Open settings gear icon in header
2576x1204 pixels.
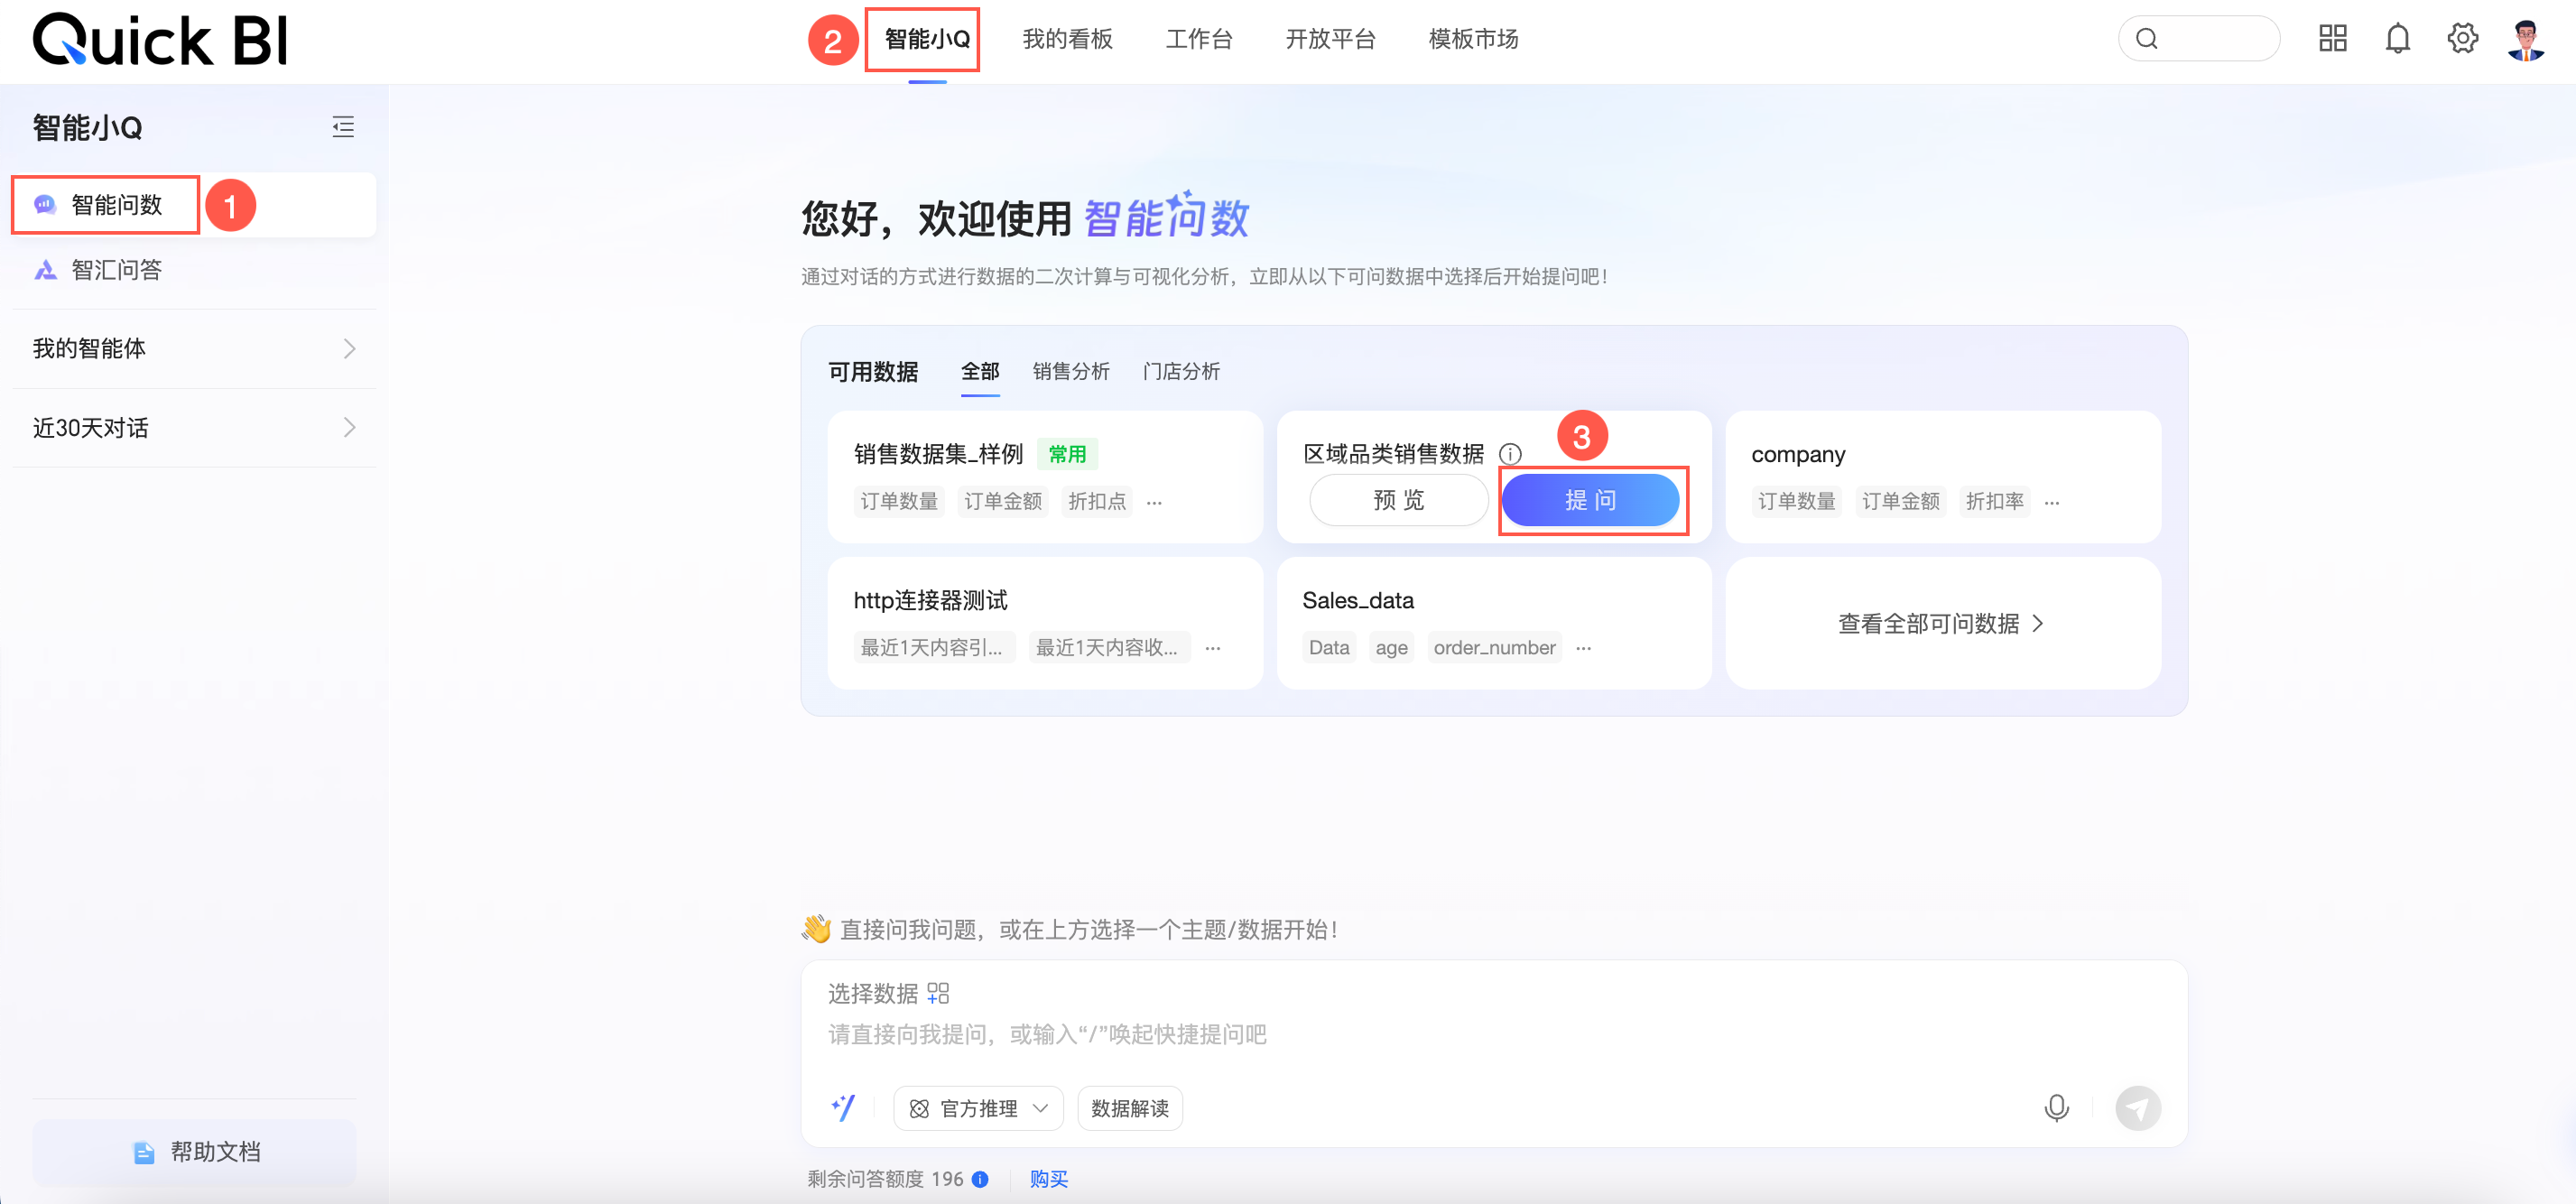[2463, 39]
